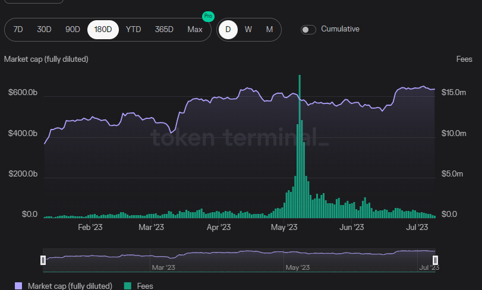Click the Market cap (fully diluted) legend label
This screenshot has height=290, width=482.
pyautogui.click(x=70, y=286)
